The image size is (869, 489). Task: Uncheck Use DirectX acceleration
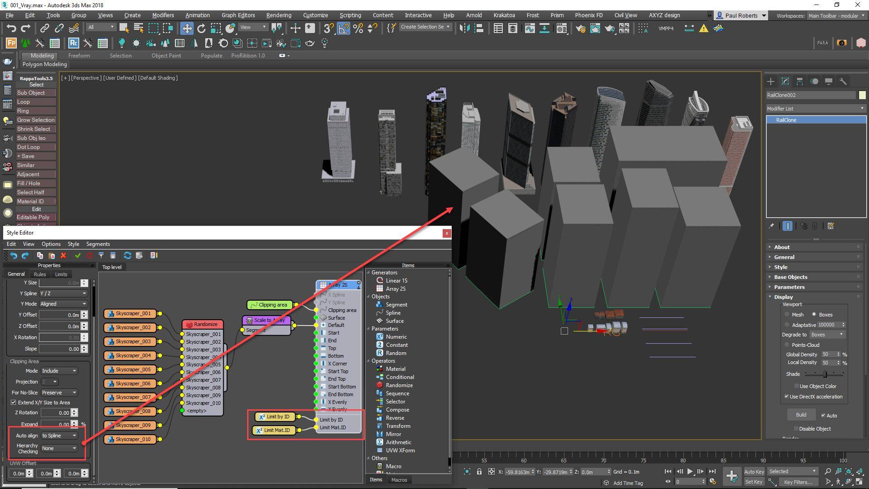pyautogui.click(x=787, y=396)
